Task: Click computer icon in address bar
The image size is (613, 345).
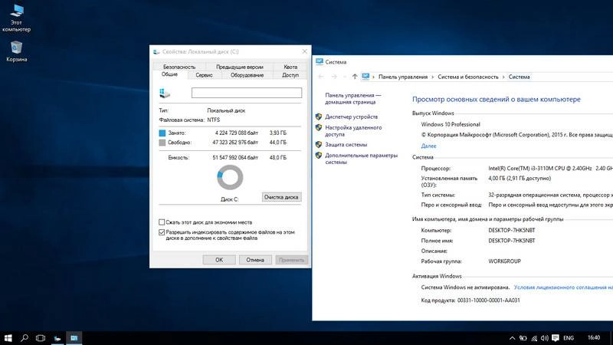Action: click(366, 77)
